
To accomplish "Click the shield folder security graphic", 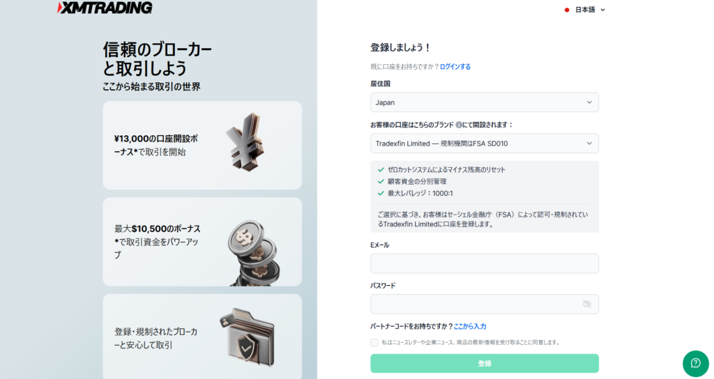I will (x=248, y=337).
